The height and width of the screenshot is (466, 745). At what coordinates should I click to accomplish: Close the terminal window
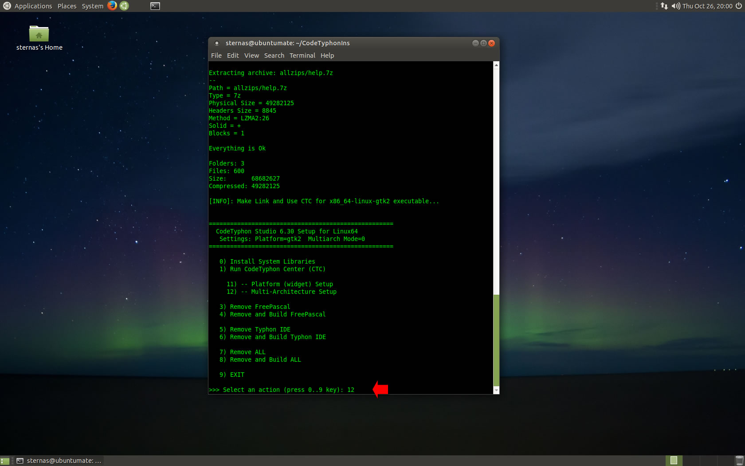point(491,43)
